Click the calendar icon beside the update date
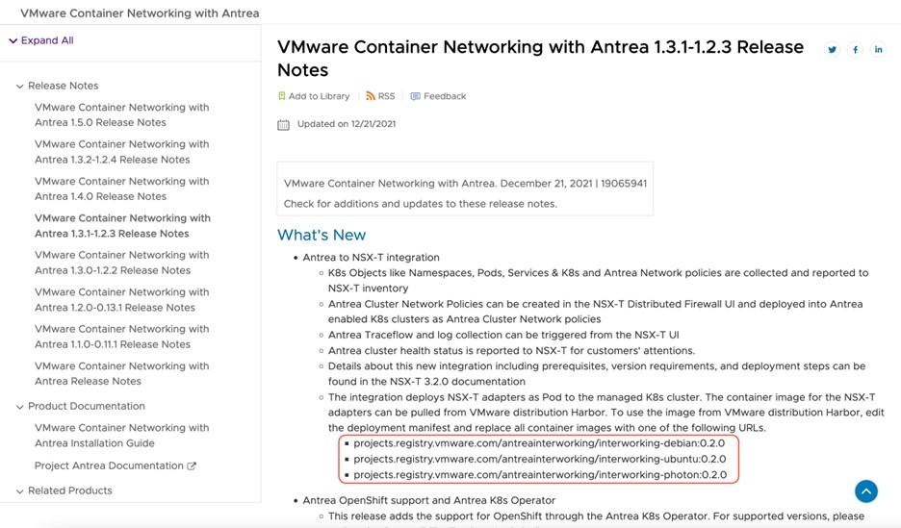 pos(283,124)
